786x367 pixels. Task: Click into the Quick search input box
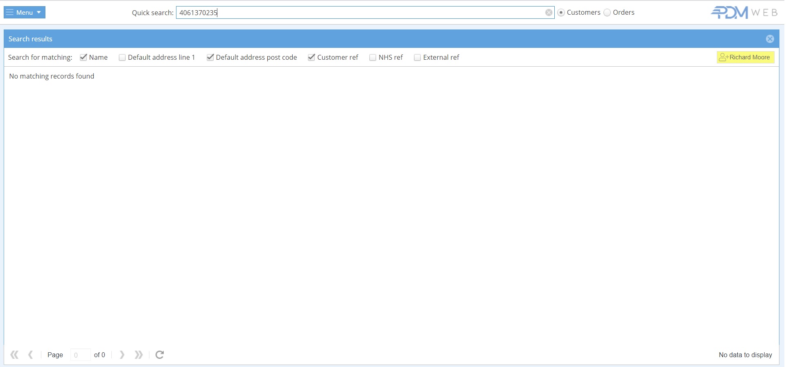(360, 13)
